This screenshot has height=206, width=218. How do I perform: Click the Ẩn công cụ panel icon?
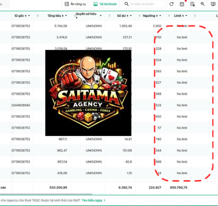point(67,4)
